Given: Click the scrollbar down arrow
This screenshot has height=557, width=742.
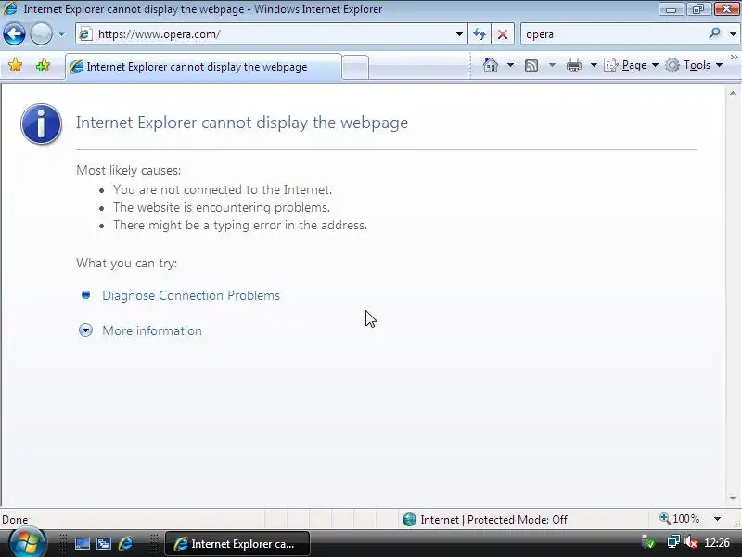Looking at the screenshot, I should [733, 499].
